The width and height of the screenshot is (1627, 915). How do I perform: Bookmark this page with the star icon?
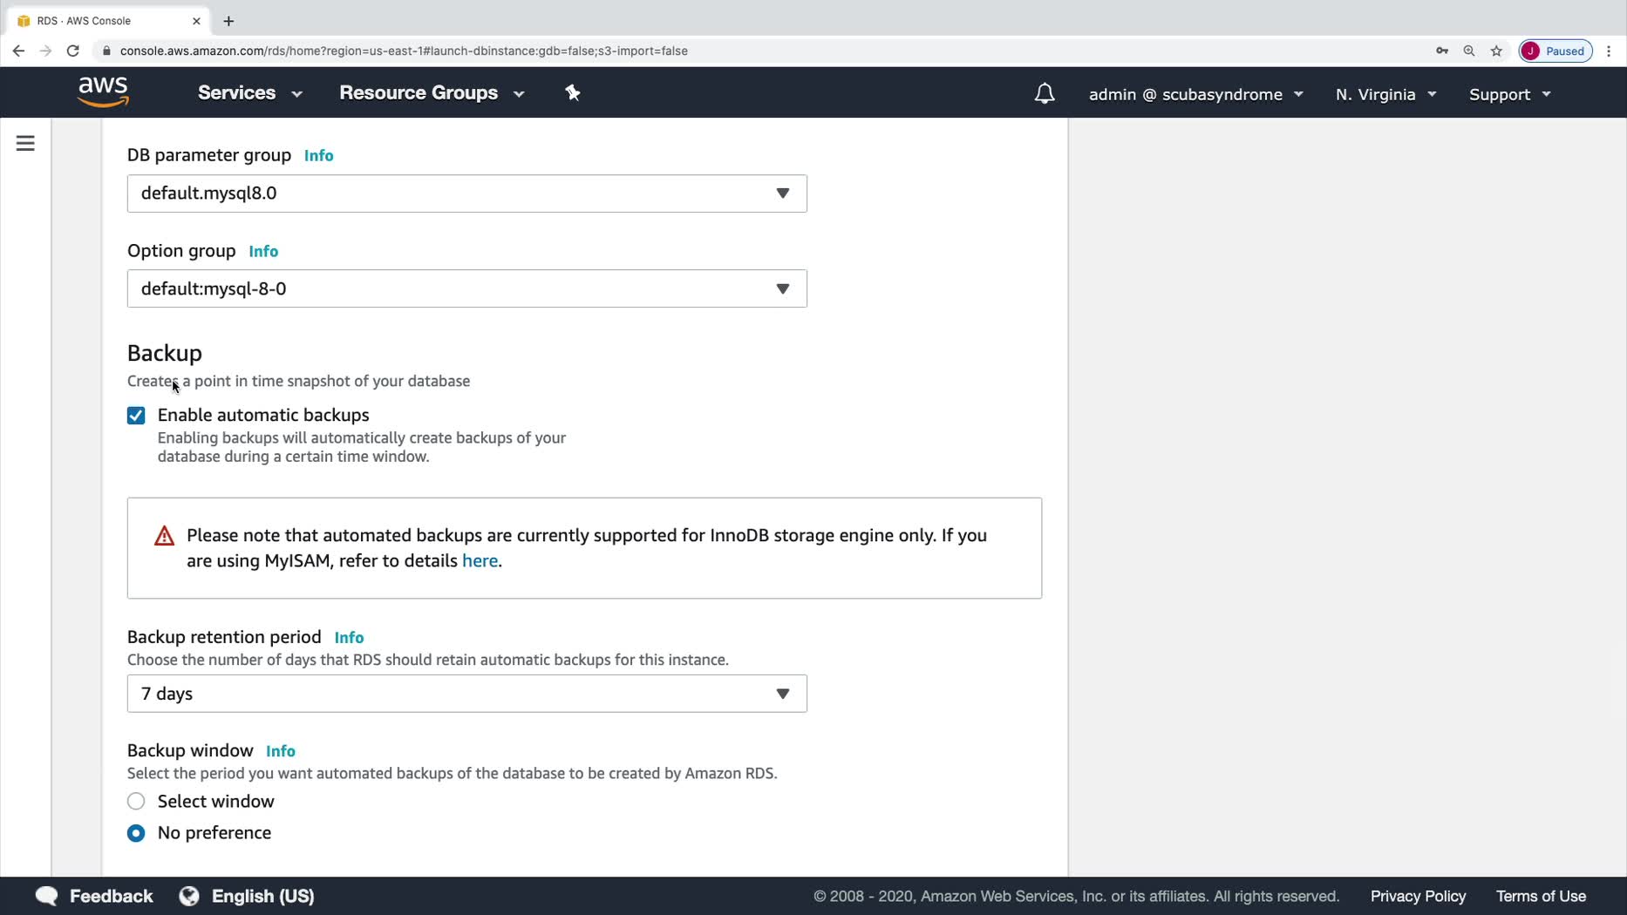click(1496, 51)
